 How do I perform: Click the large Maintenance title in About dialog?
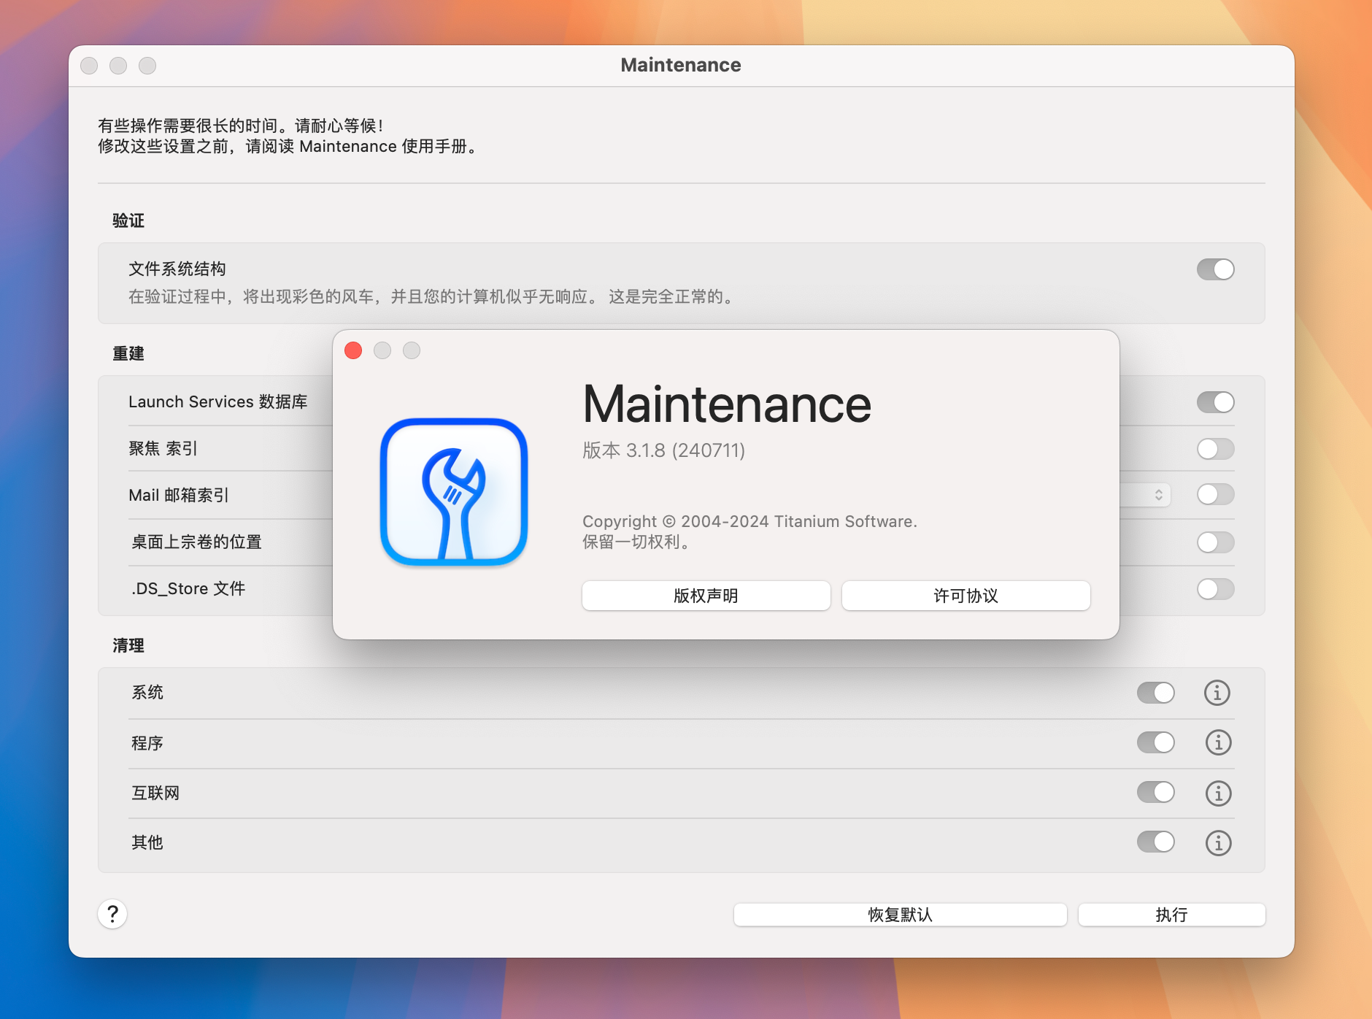[x=727, y=404]
